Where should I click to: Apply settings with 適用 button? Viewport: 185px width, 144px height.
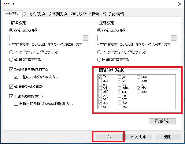tap(168, 137)
